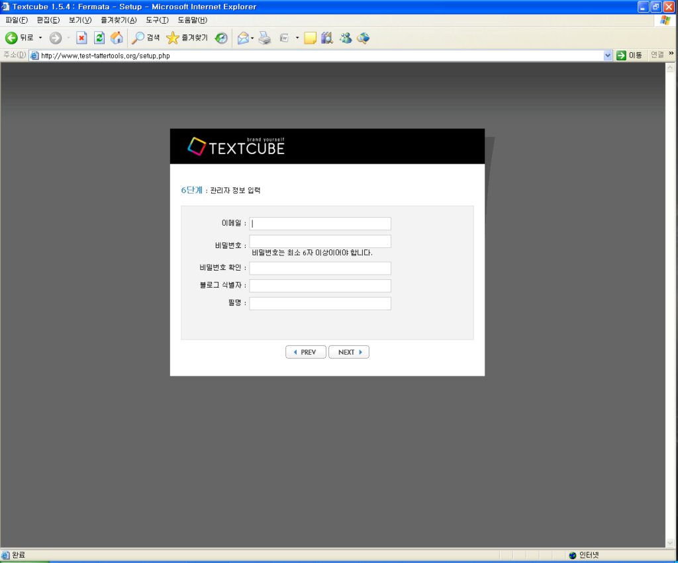Viewport: 678px width, 563px height.
Task: Click the forward navigation arrow
Action: 56,38
